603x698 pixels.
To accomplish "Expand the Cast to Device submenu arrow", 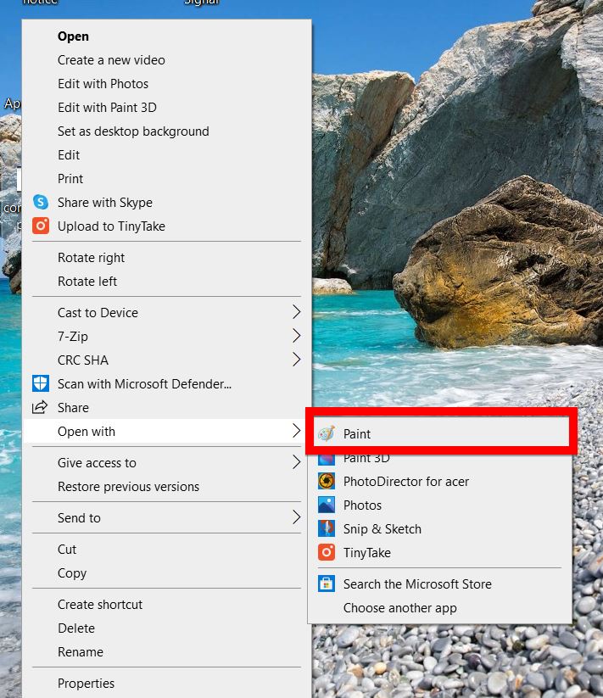I will (296, 312).
